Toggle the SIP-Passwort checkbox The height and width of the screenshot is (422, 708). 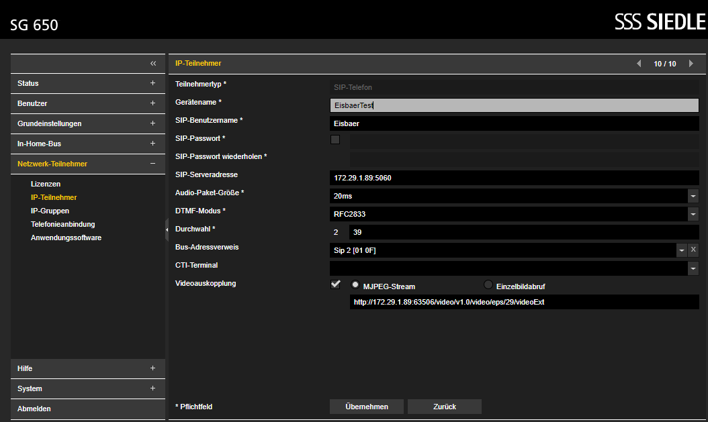click(335, 140)
